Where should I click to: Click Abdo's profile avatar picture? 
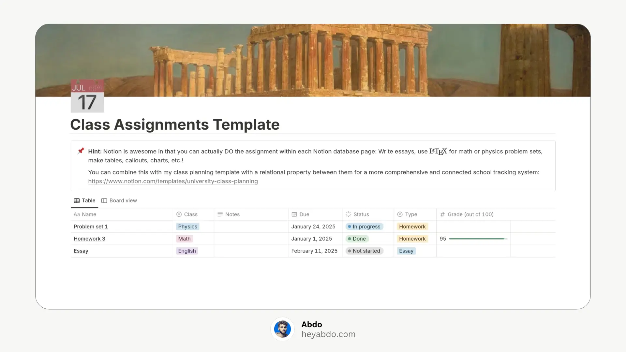(282, 329)
